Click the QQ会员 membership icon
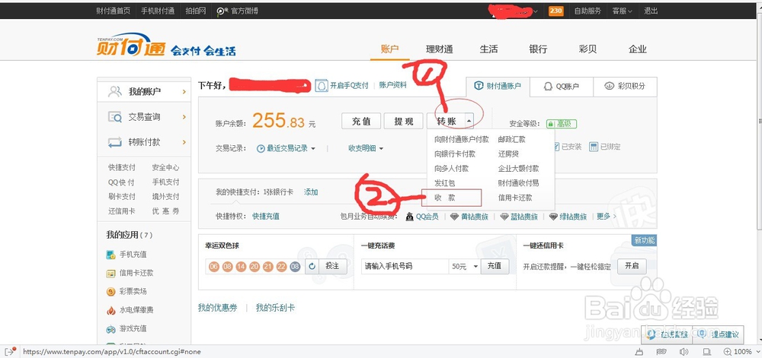762x358 pixels. (x=410, y=217)
